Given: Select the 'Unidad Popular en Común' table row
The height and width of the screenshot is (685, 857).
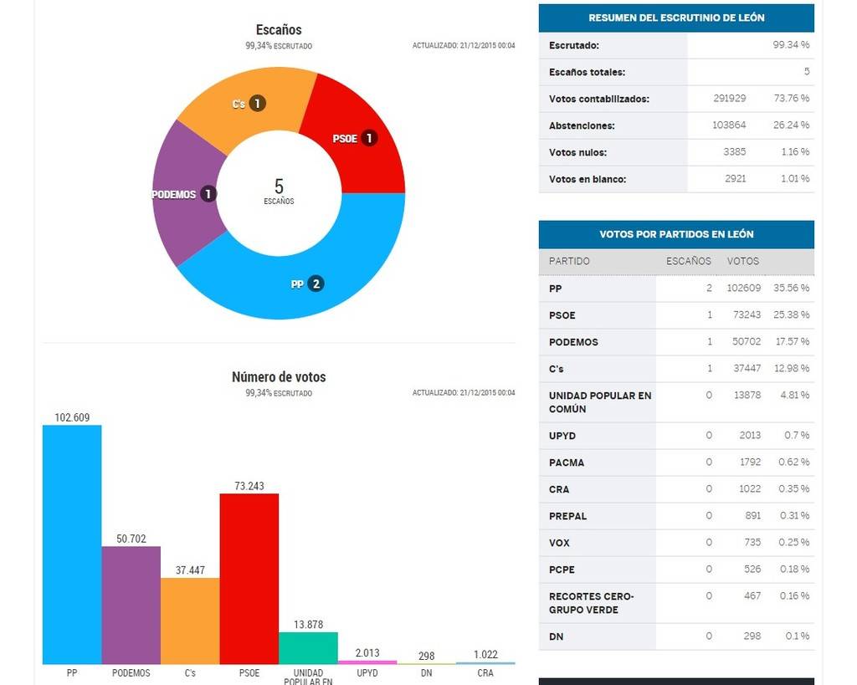Looking at the screenshot, I should 676,402.
